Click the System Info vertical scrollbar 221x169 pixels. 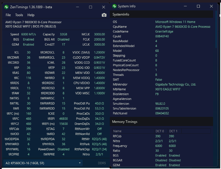(x=216, y=30)
